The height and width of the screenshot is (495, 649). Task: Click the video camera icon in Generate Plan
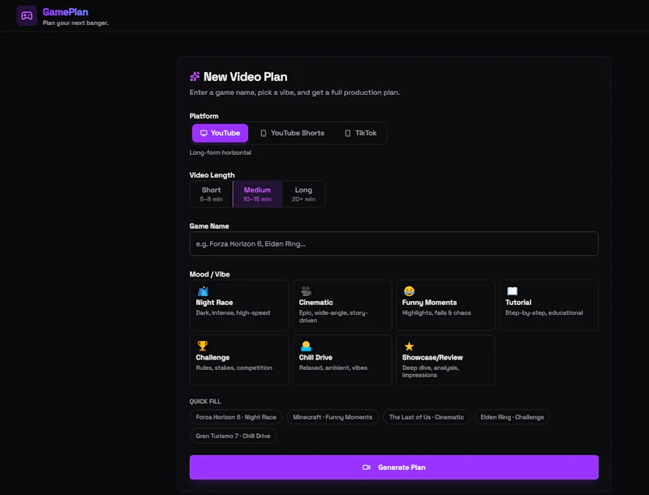click(x=367, y=467)
